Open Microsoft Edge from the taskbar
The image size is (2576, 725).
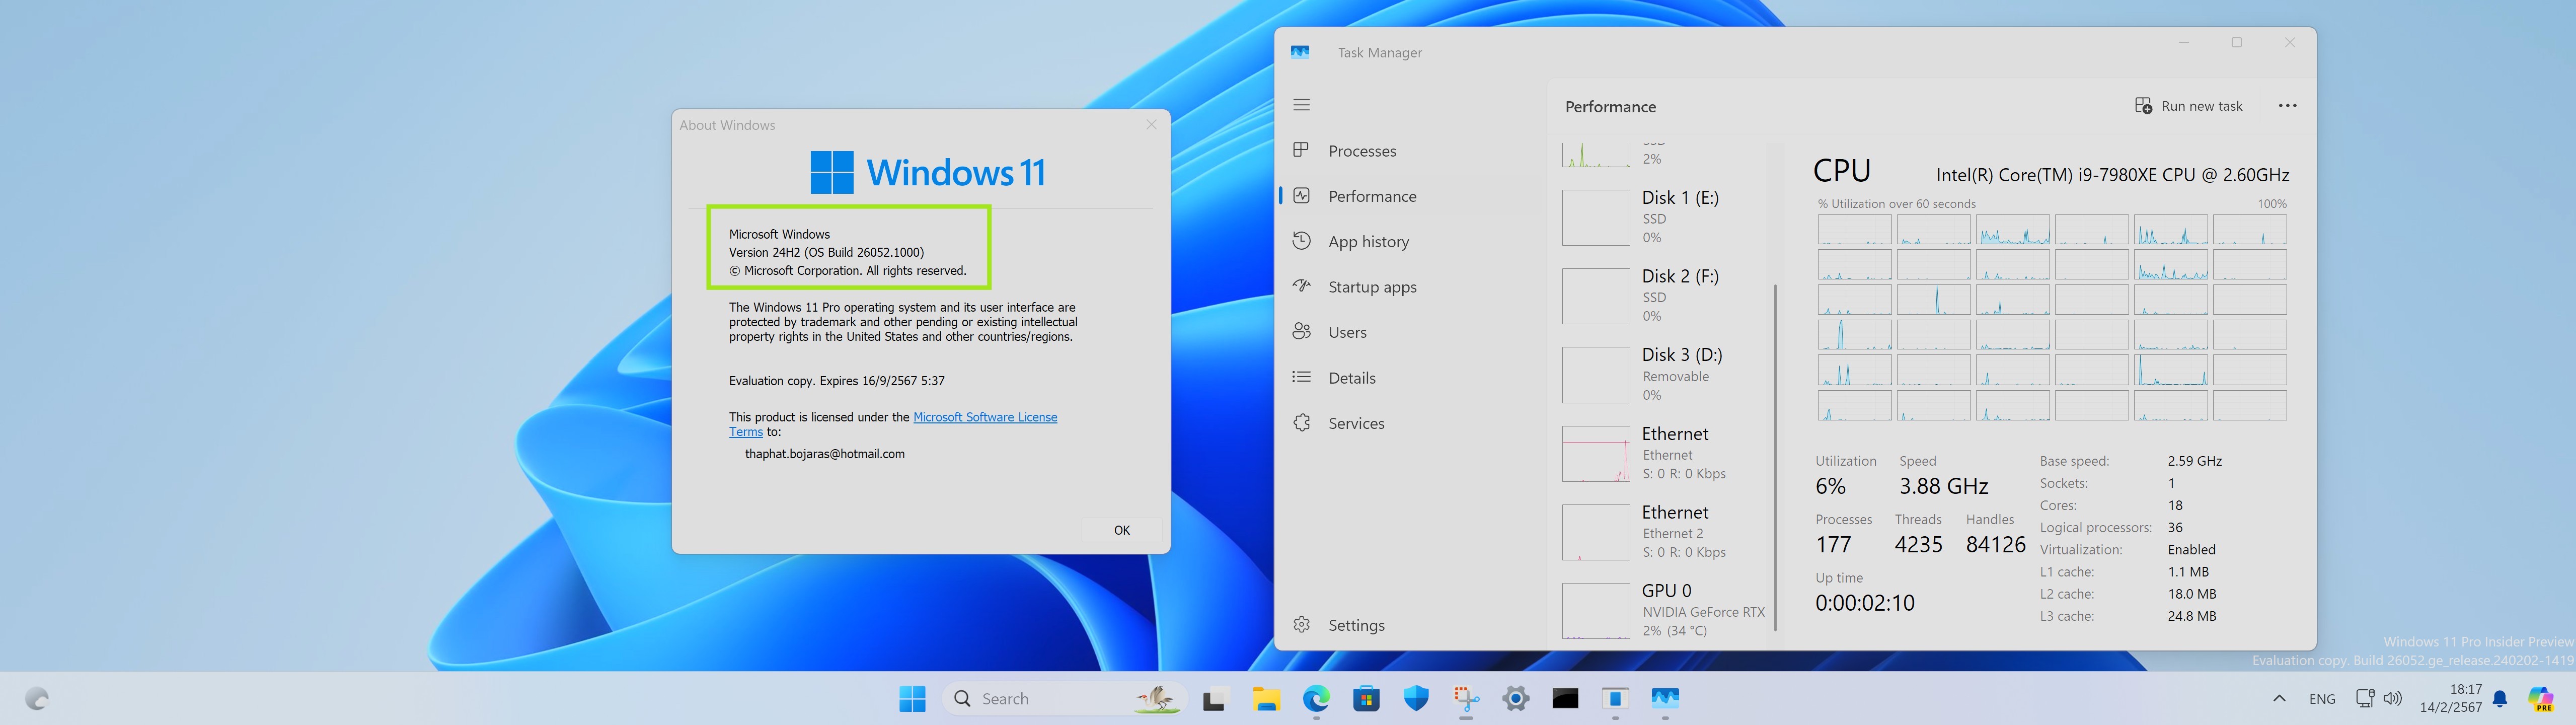click(x=1316, y=698)
